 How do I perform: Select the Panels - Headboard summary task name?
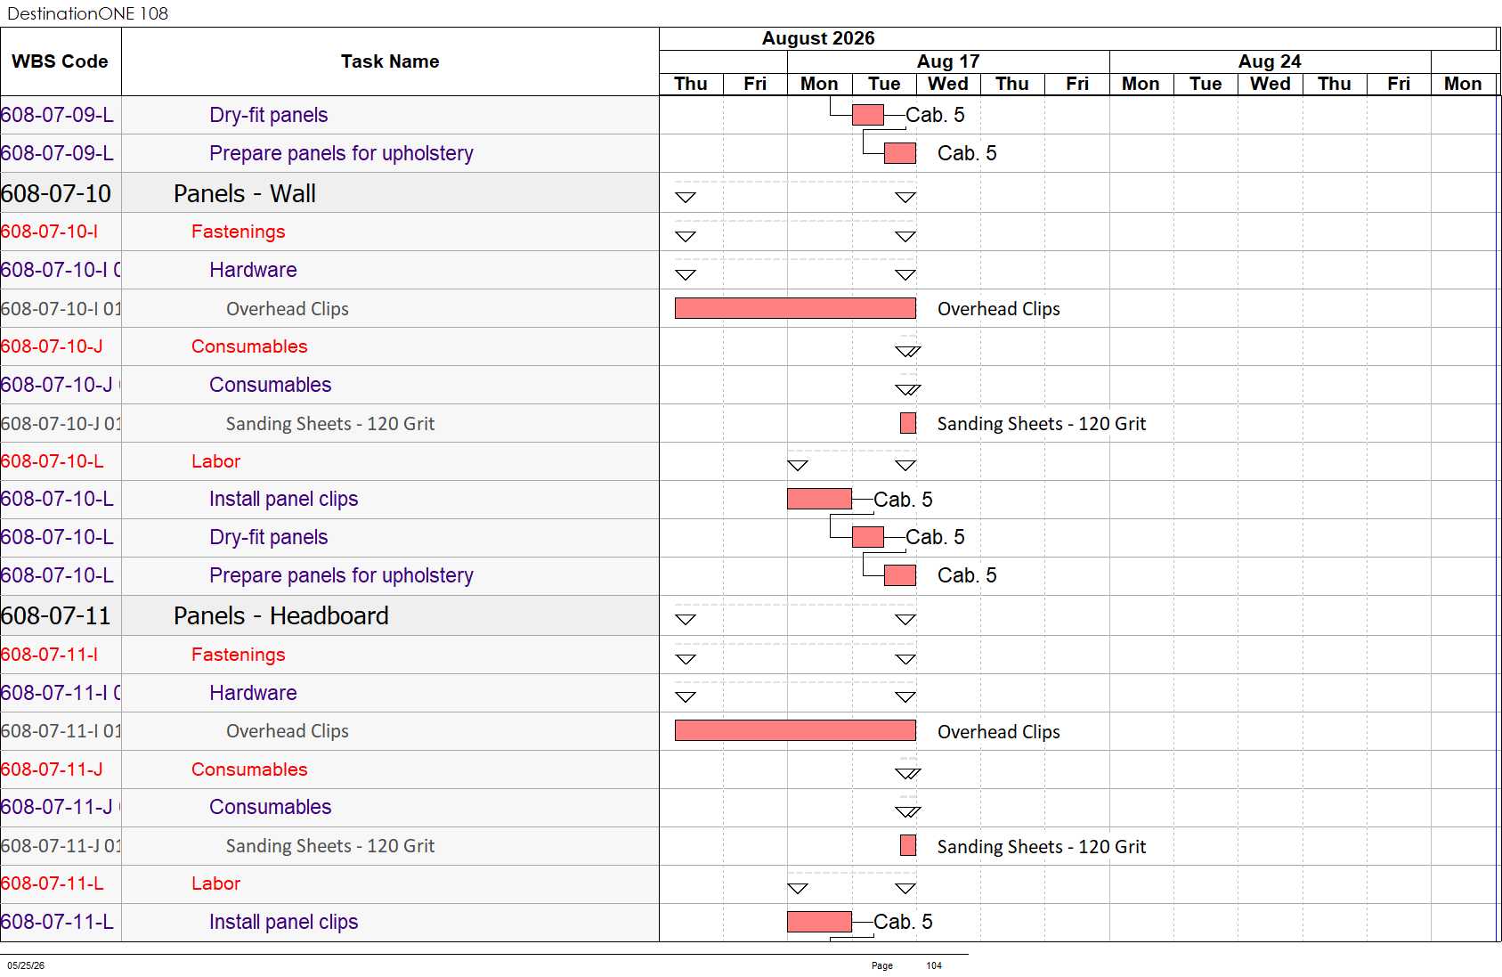point(281,615)
